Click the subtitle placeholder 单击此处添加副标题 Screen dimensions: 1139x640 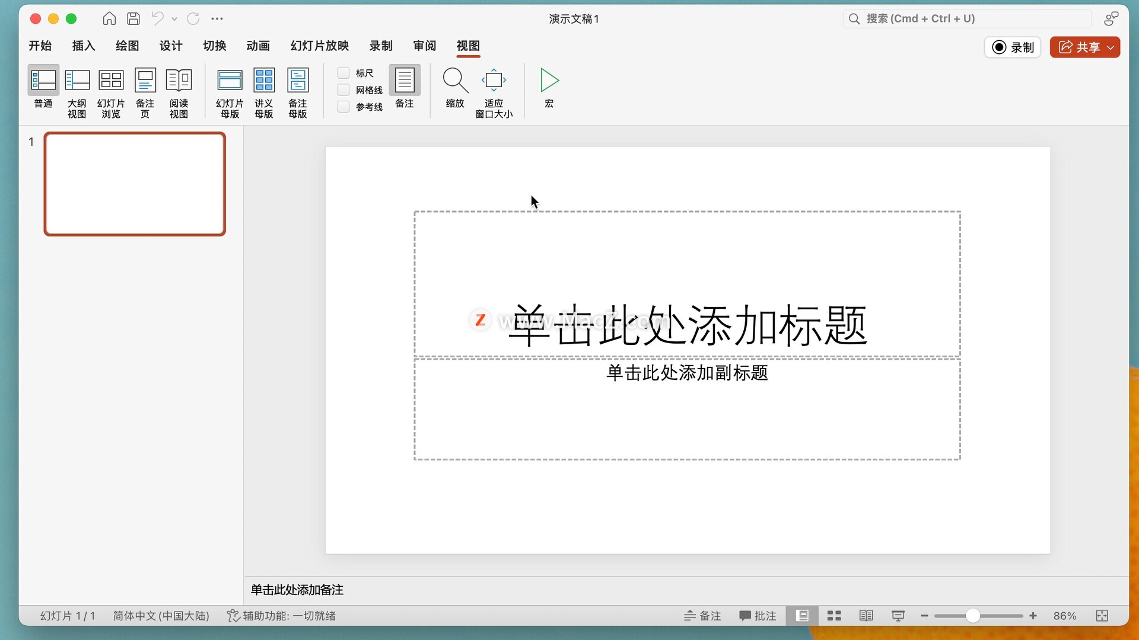pos(687,409)
